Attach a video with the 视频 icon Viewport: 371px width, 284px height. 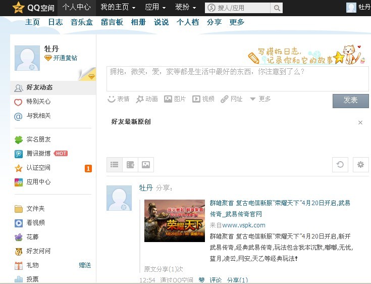click(x=196, y=99)
